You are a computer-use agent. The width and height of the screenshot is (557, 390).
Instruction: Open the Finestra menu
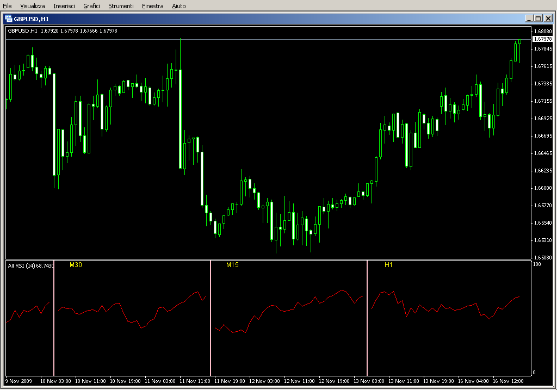coord(152,6)
